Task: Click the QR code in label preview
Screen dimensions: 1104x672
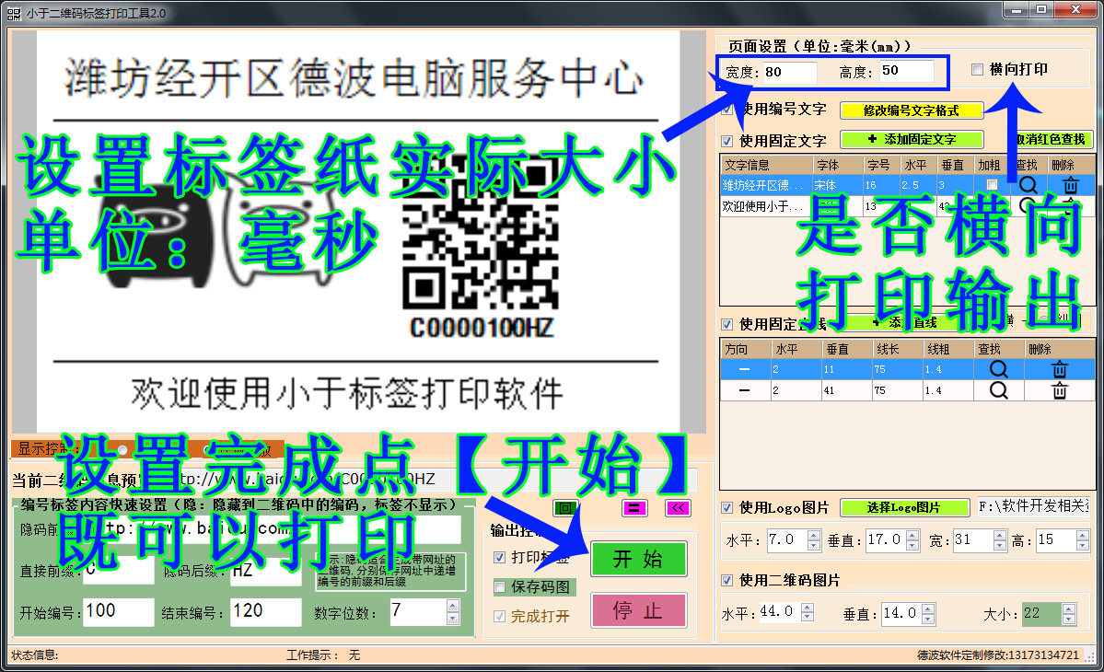Action: click(x=481, y=231)
